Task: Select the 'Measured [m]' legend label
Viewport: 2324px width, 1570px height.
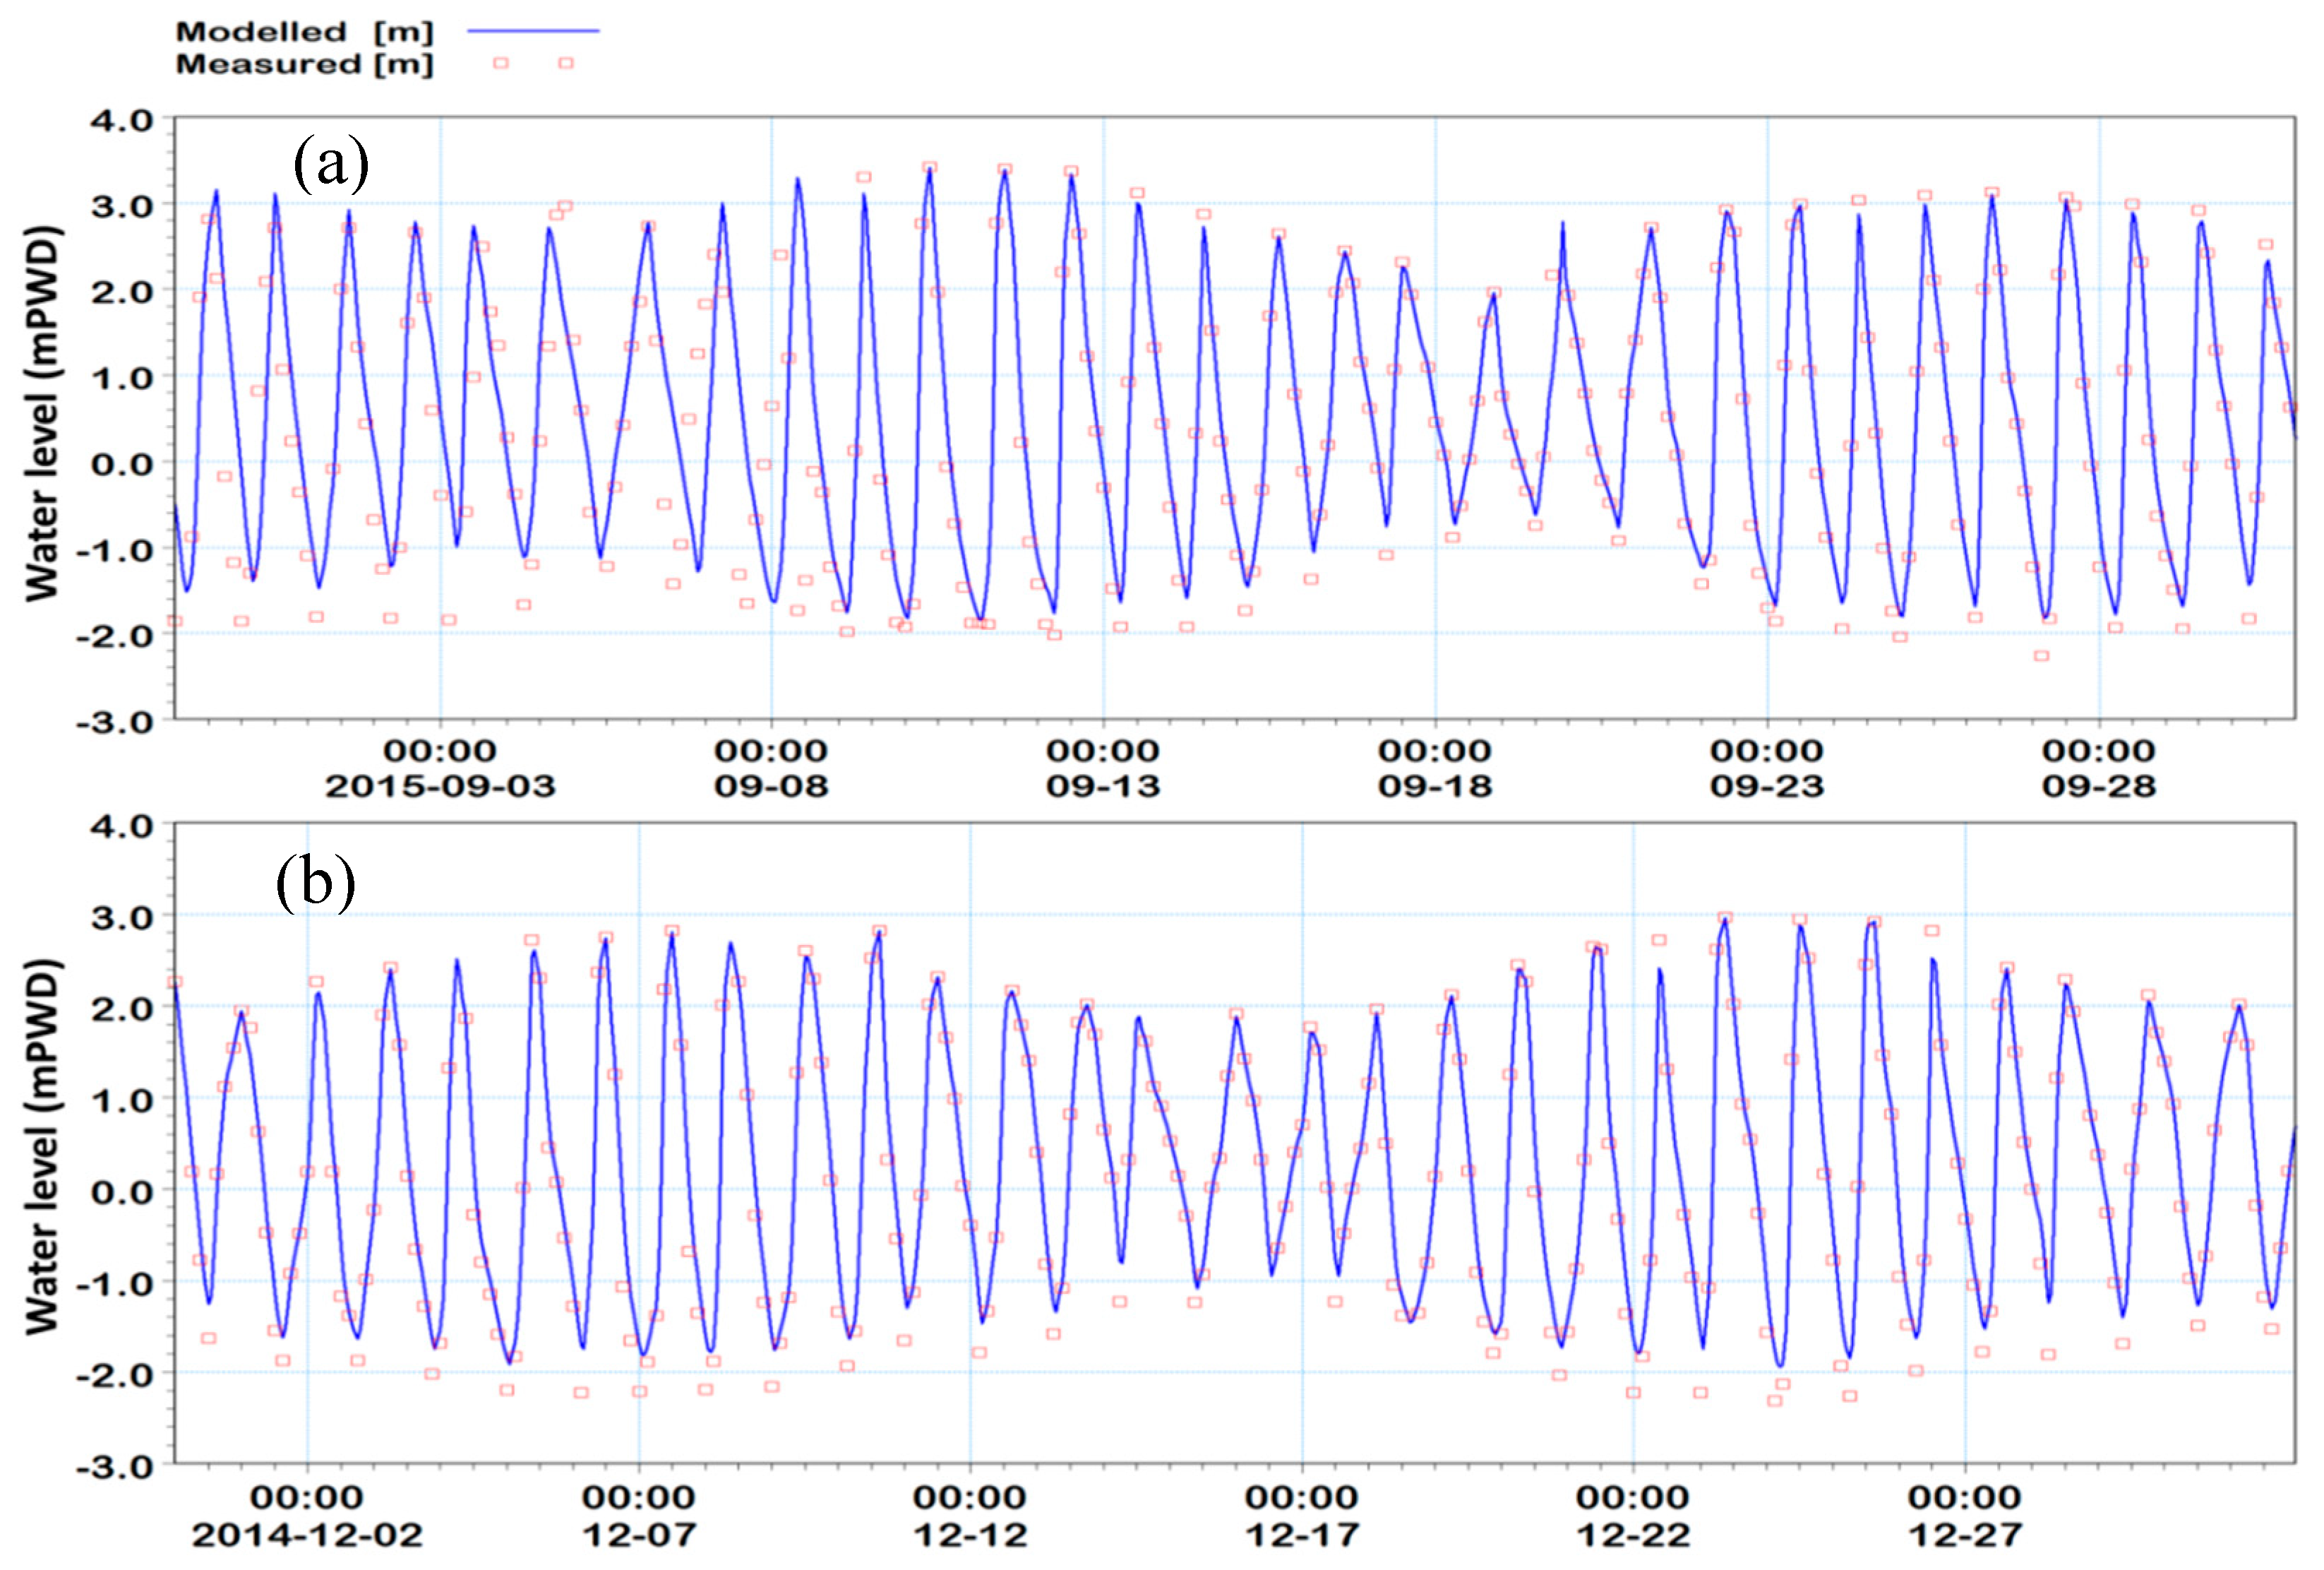Action: 304,64
